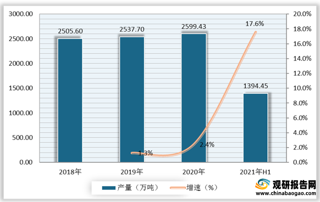Click the 2537.70 data label
This screenshot has width=320, height=202.
[x=132, y=30]
